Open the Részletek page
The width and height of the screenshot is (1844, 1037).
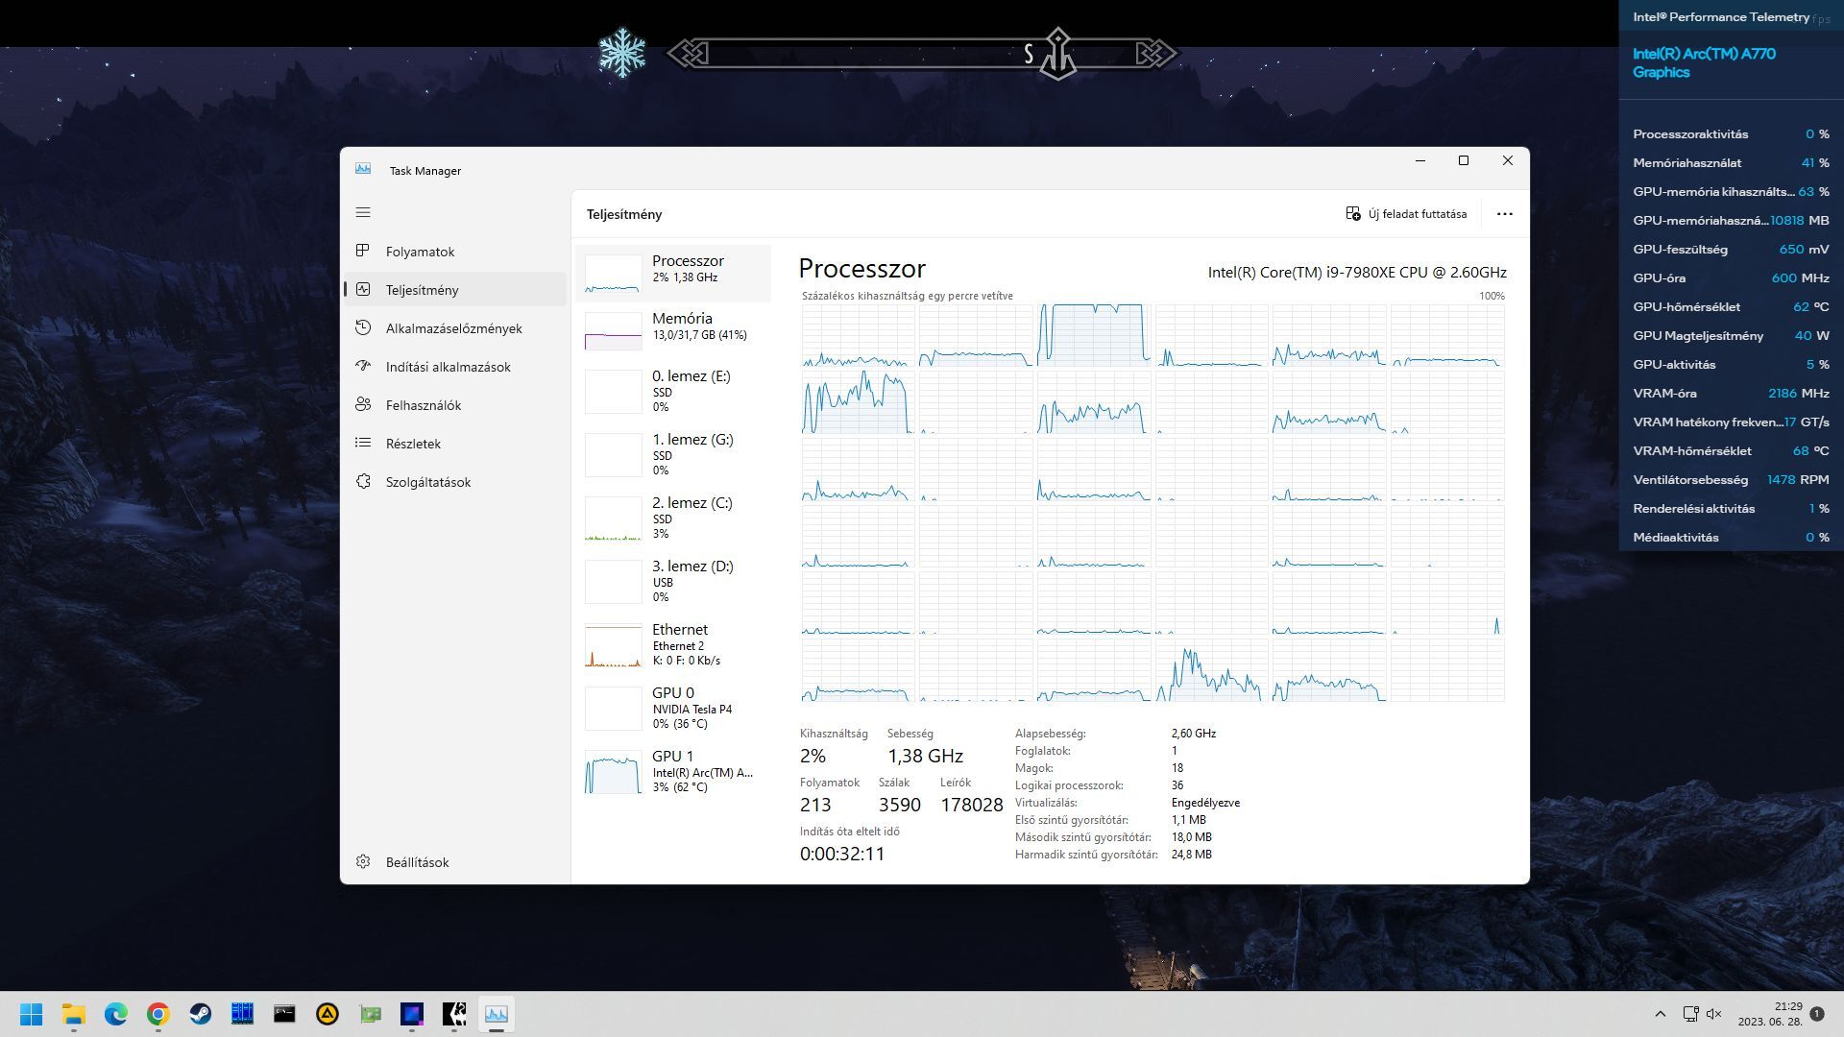pos(454,444)
